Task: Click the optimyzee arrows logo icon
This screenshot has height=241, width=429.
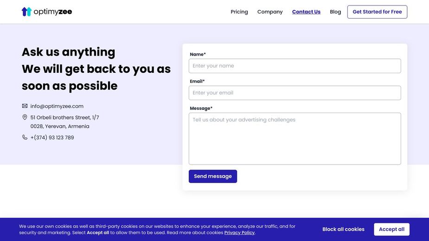Action: click(26, 12)
